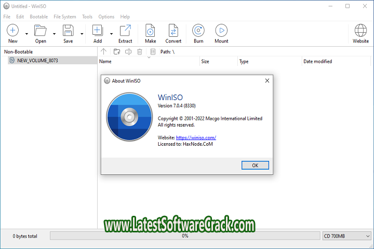Screen dimensions: 374x249
Task: Click the Extract toolbar icon
Action: click(x=125, y=31)
